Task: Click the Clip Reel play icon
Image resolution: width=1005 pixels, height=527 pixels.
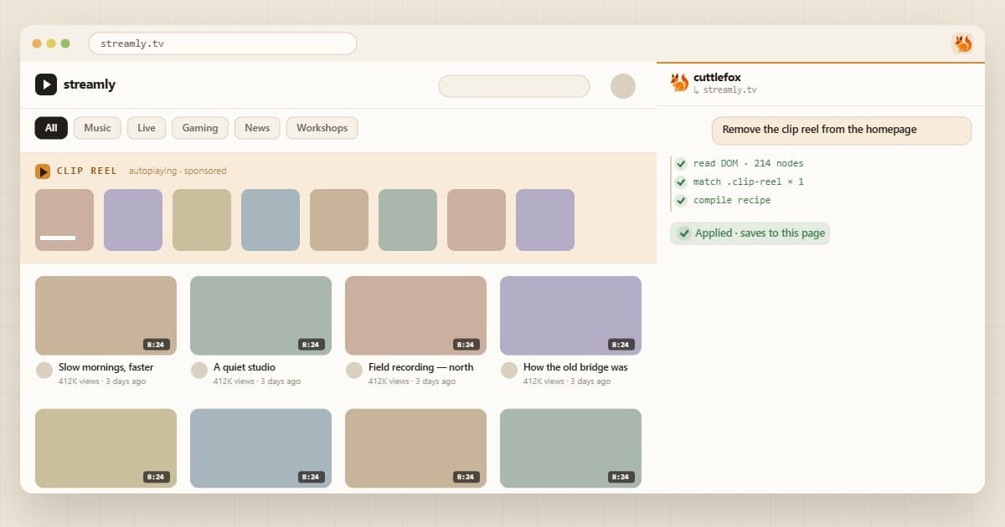Action: point(43,171)
